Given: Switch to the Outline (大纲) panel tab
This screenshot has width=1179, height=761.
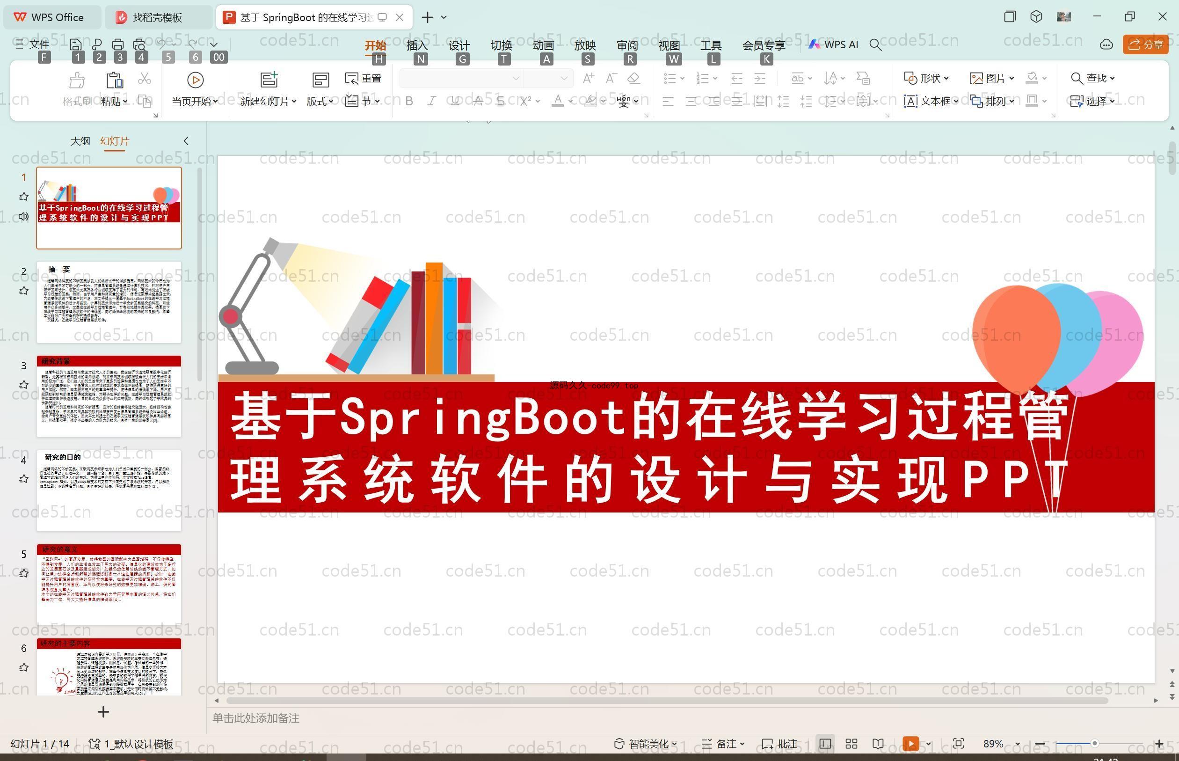Looking at the screenshot, I should point(80,141).
